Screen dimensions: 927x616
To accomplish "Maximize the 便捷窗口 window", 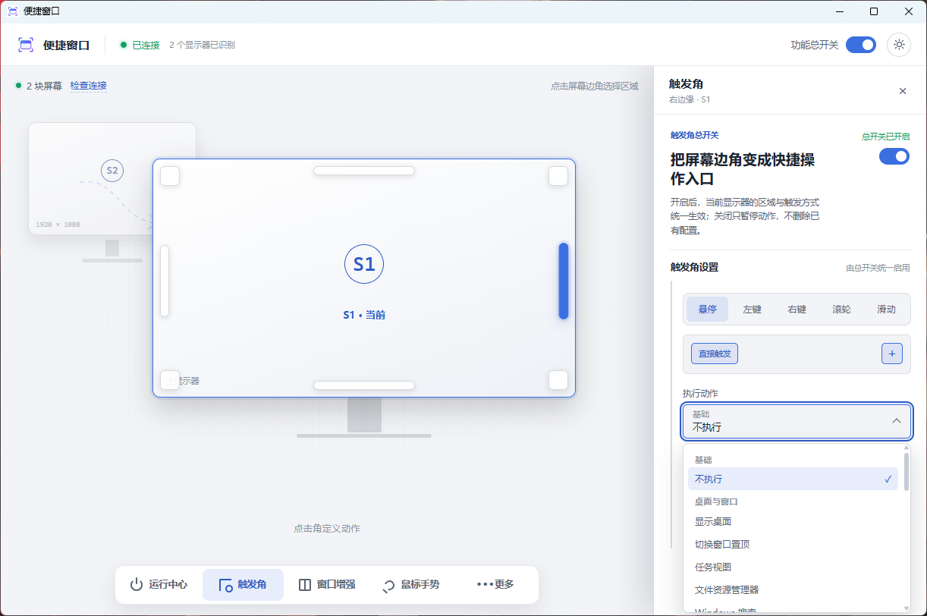I will click(x=874, y=11).
